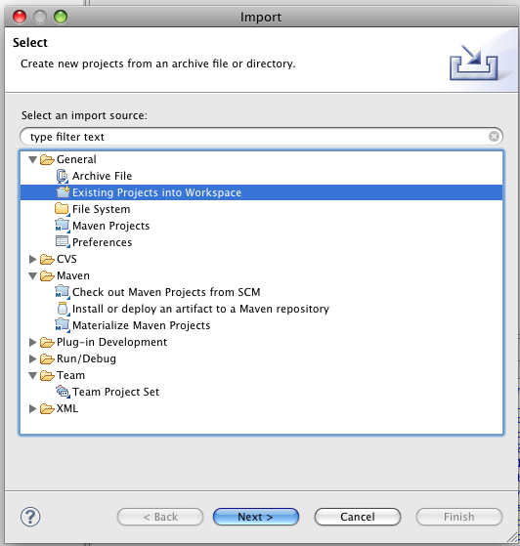This screenshot has width=520, height=546.
Task: Expand the Run/Debug folder
Action: coord(33,358)
